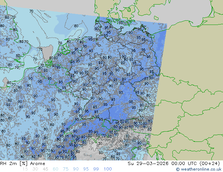Select the legend value 60

pos(56,169)
